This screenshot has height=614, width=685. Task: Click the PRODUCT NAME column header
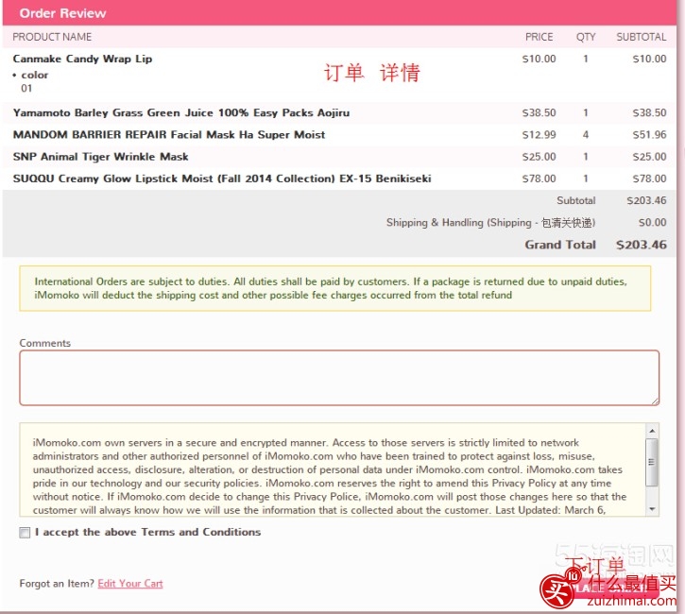[x=52, y=37]
